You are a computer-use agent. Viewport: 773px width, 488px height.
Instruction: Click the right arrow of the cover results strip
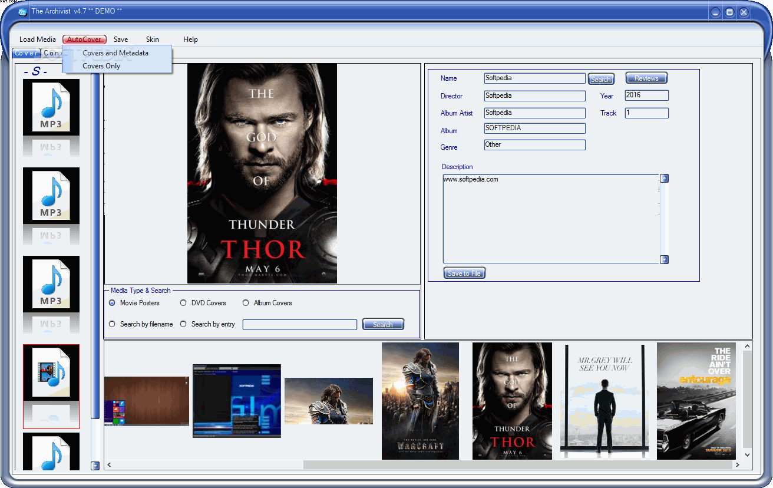738,465
